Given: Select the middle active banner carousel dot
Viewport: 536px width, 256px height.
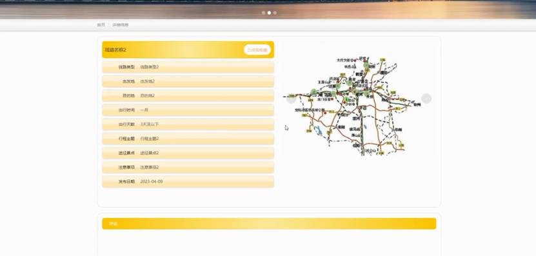Looking at the screenshot, I should 269,13.
